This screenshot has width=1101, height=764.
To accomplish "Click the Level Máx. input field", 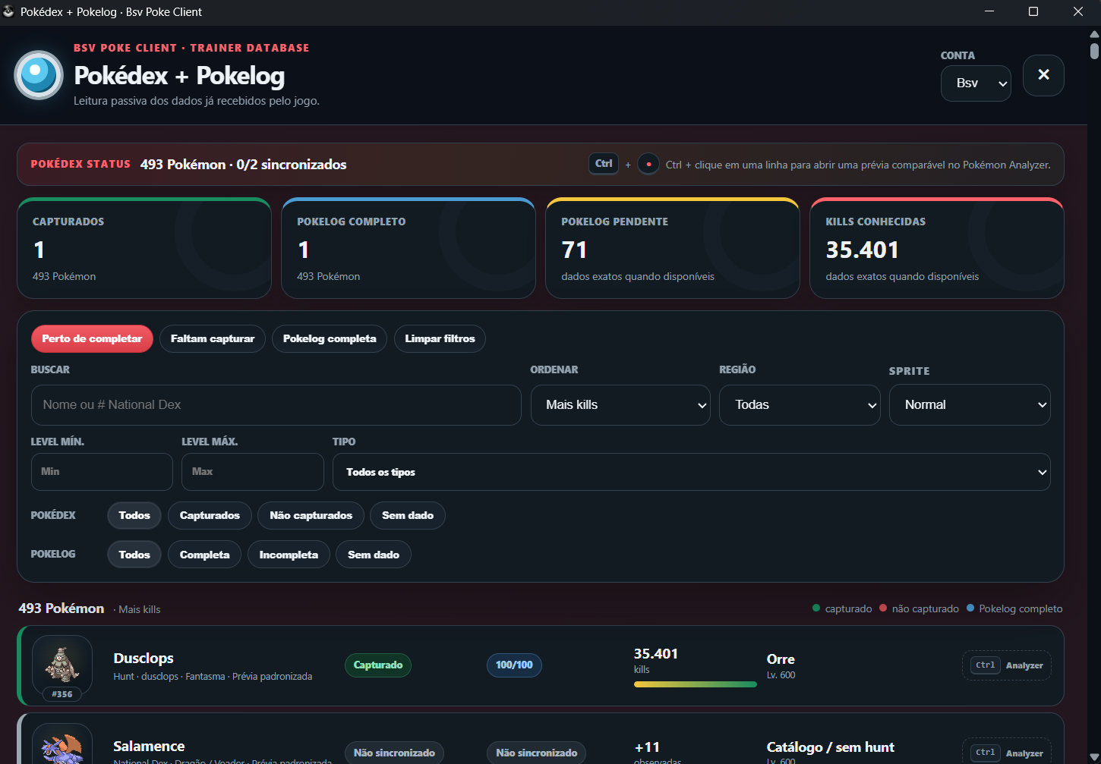I will 253,472.
